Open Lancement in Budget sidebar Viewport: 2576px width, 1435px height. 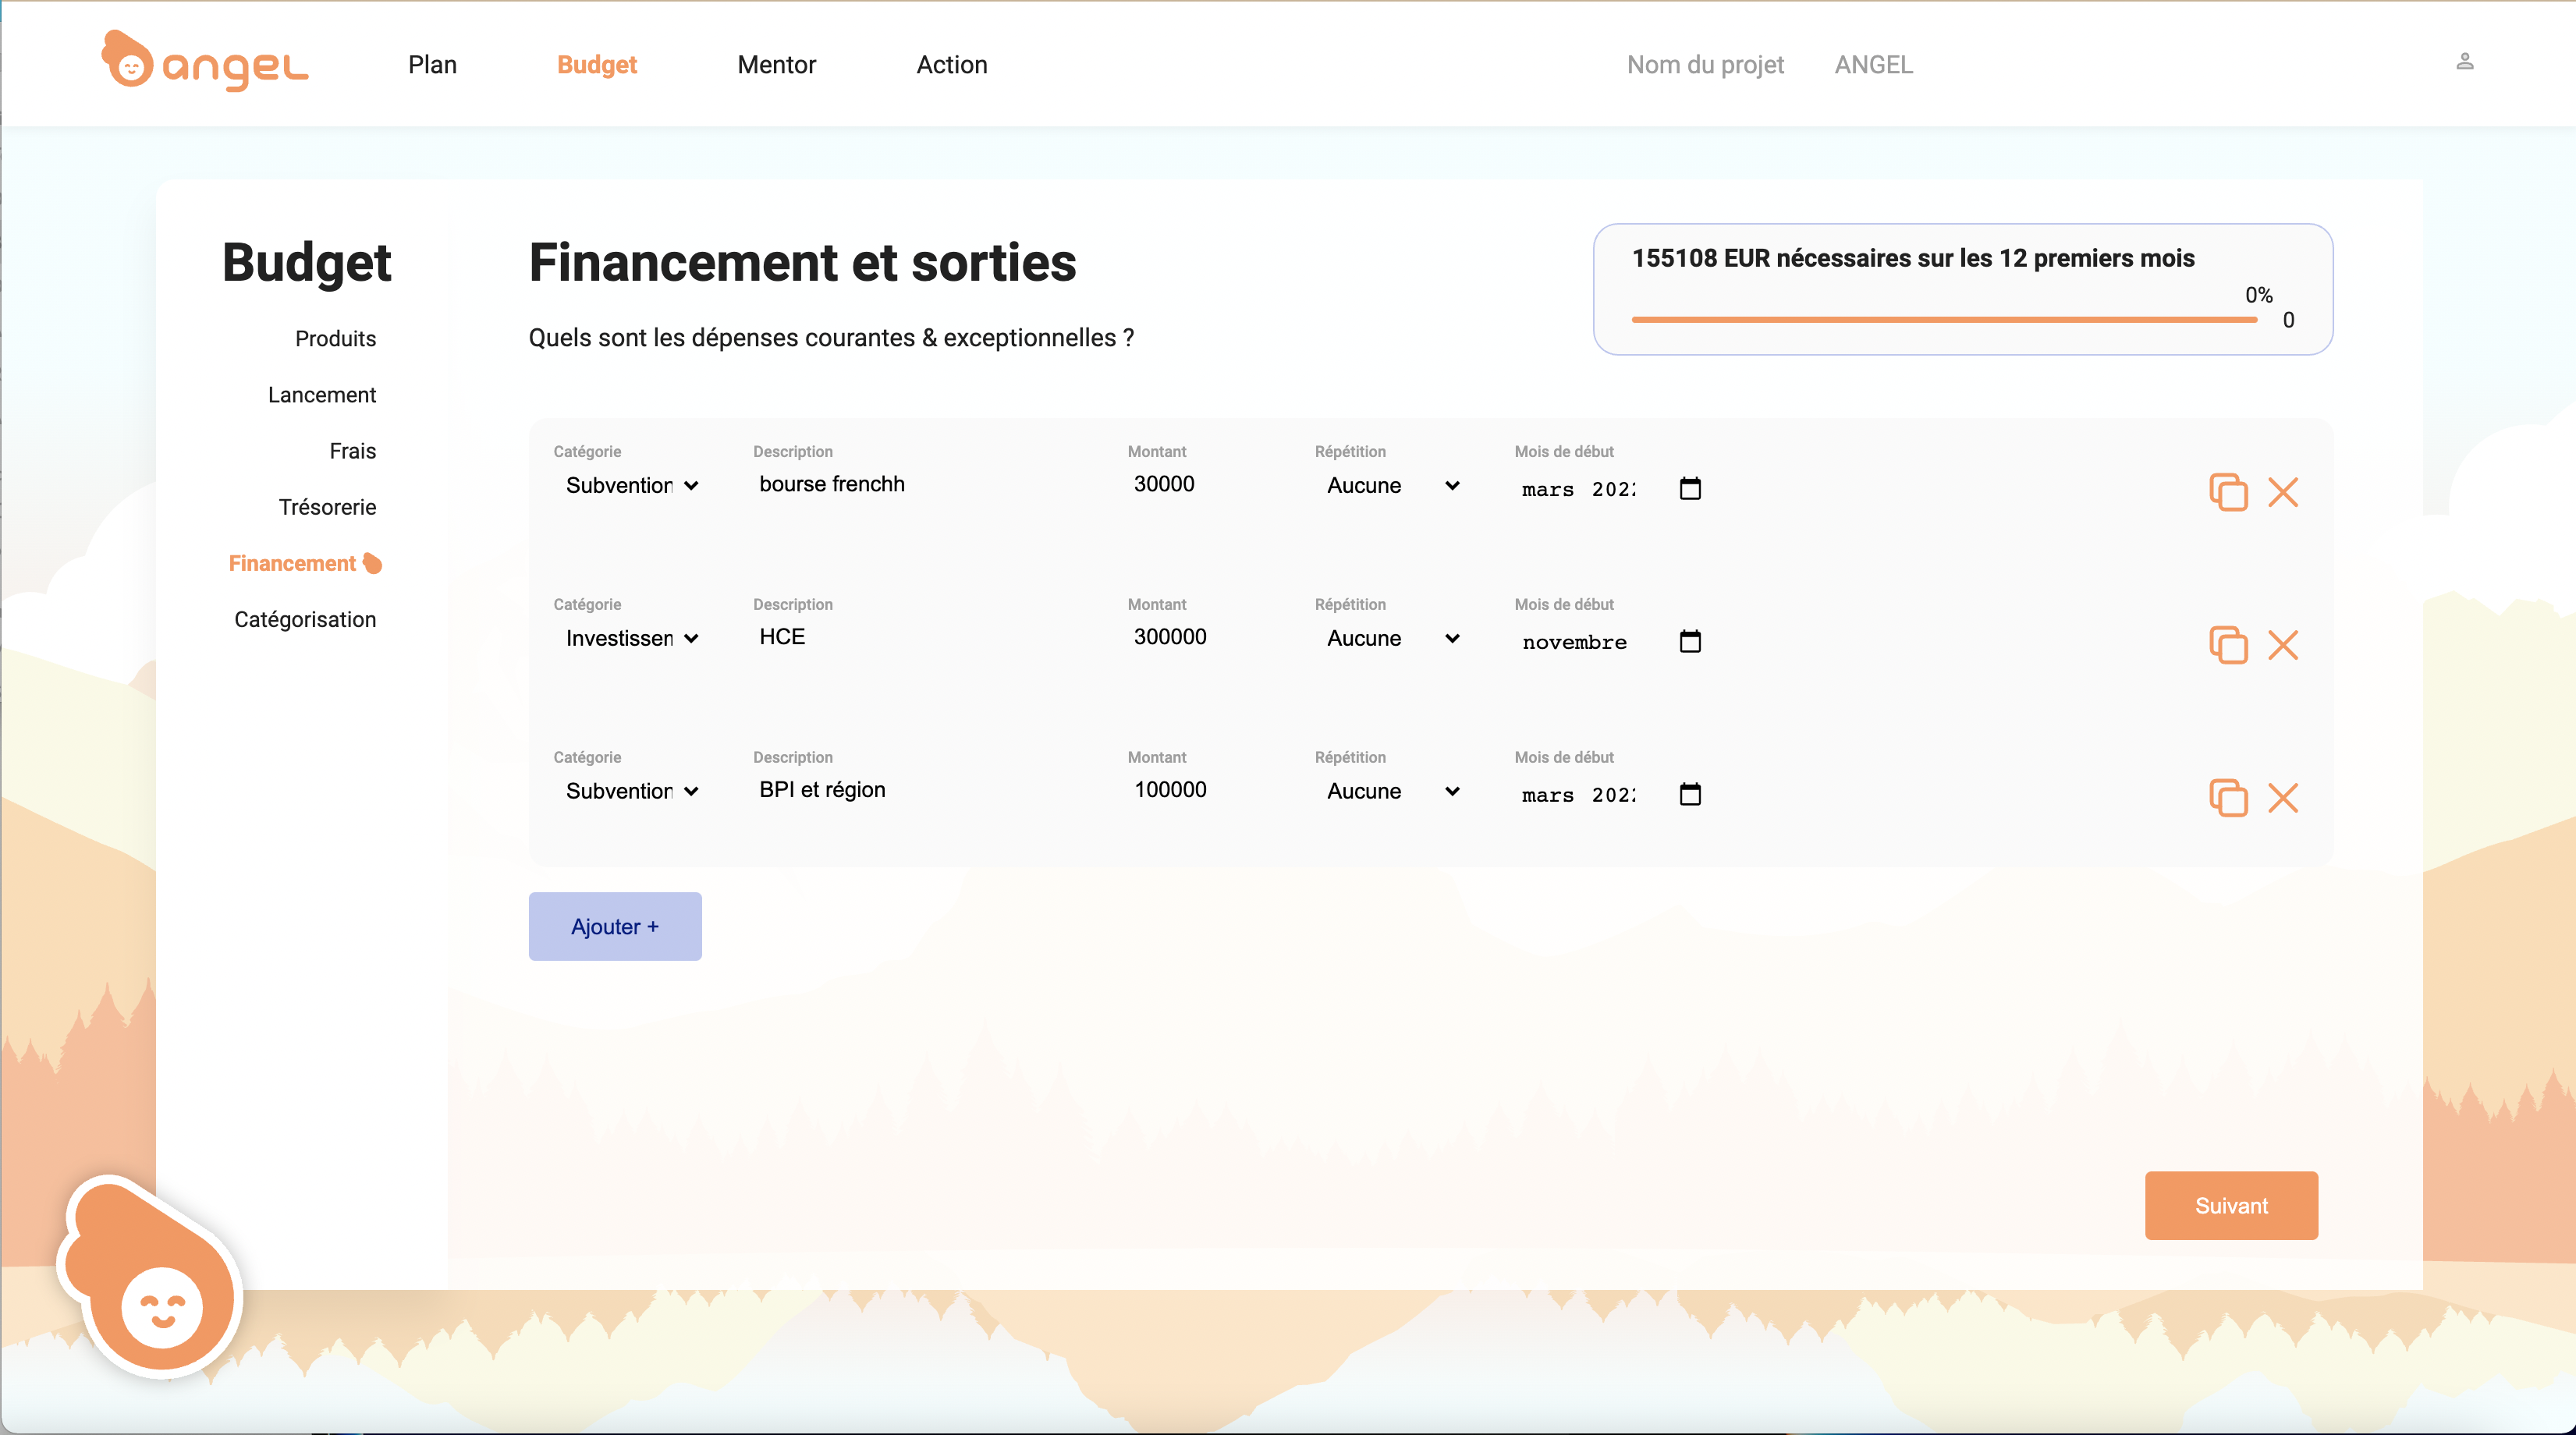[321, 394]
